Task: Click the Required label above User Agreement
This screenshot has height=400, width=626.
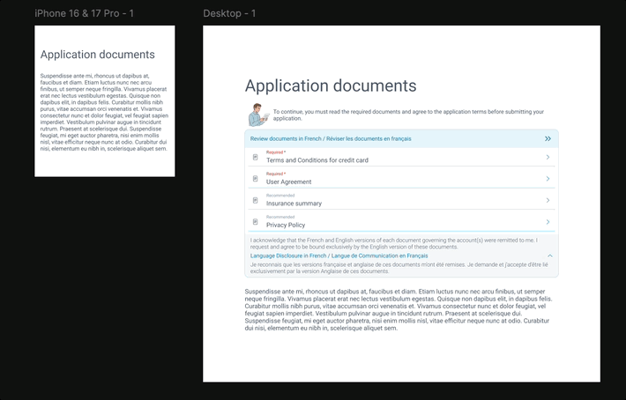Action: tap(276, 174)
